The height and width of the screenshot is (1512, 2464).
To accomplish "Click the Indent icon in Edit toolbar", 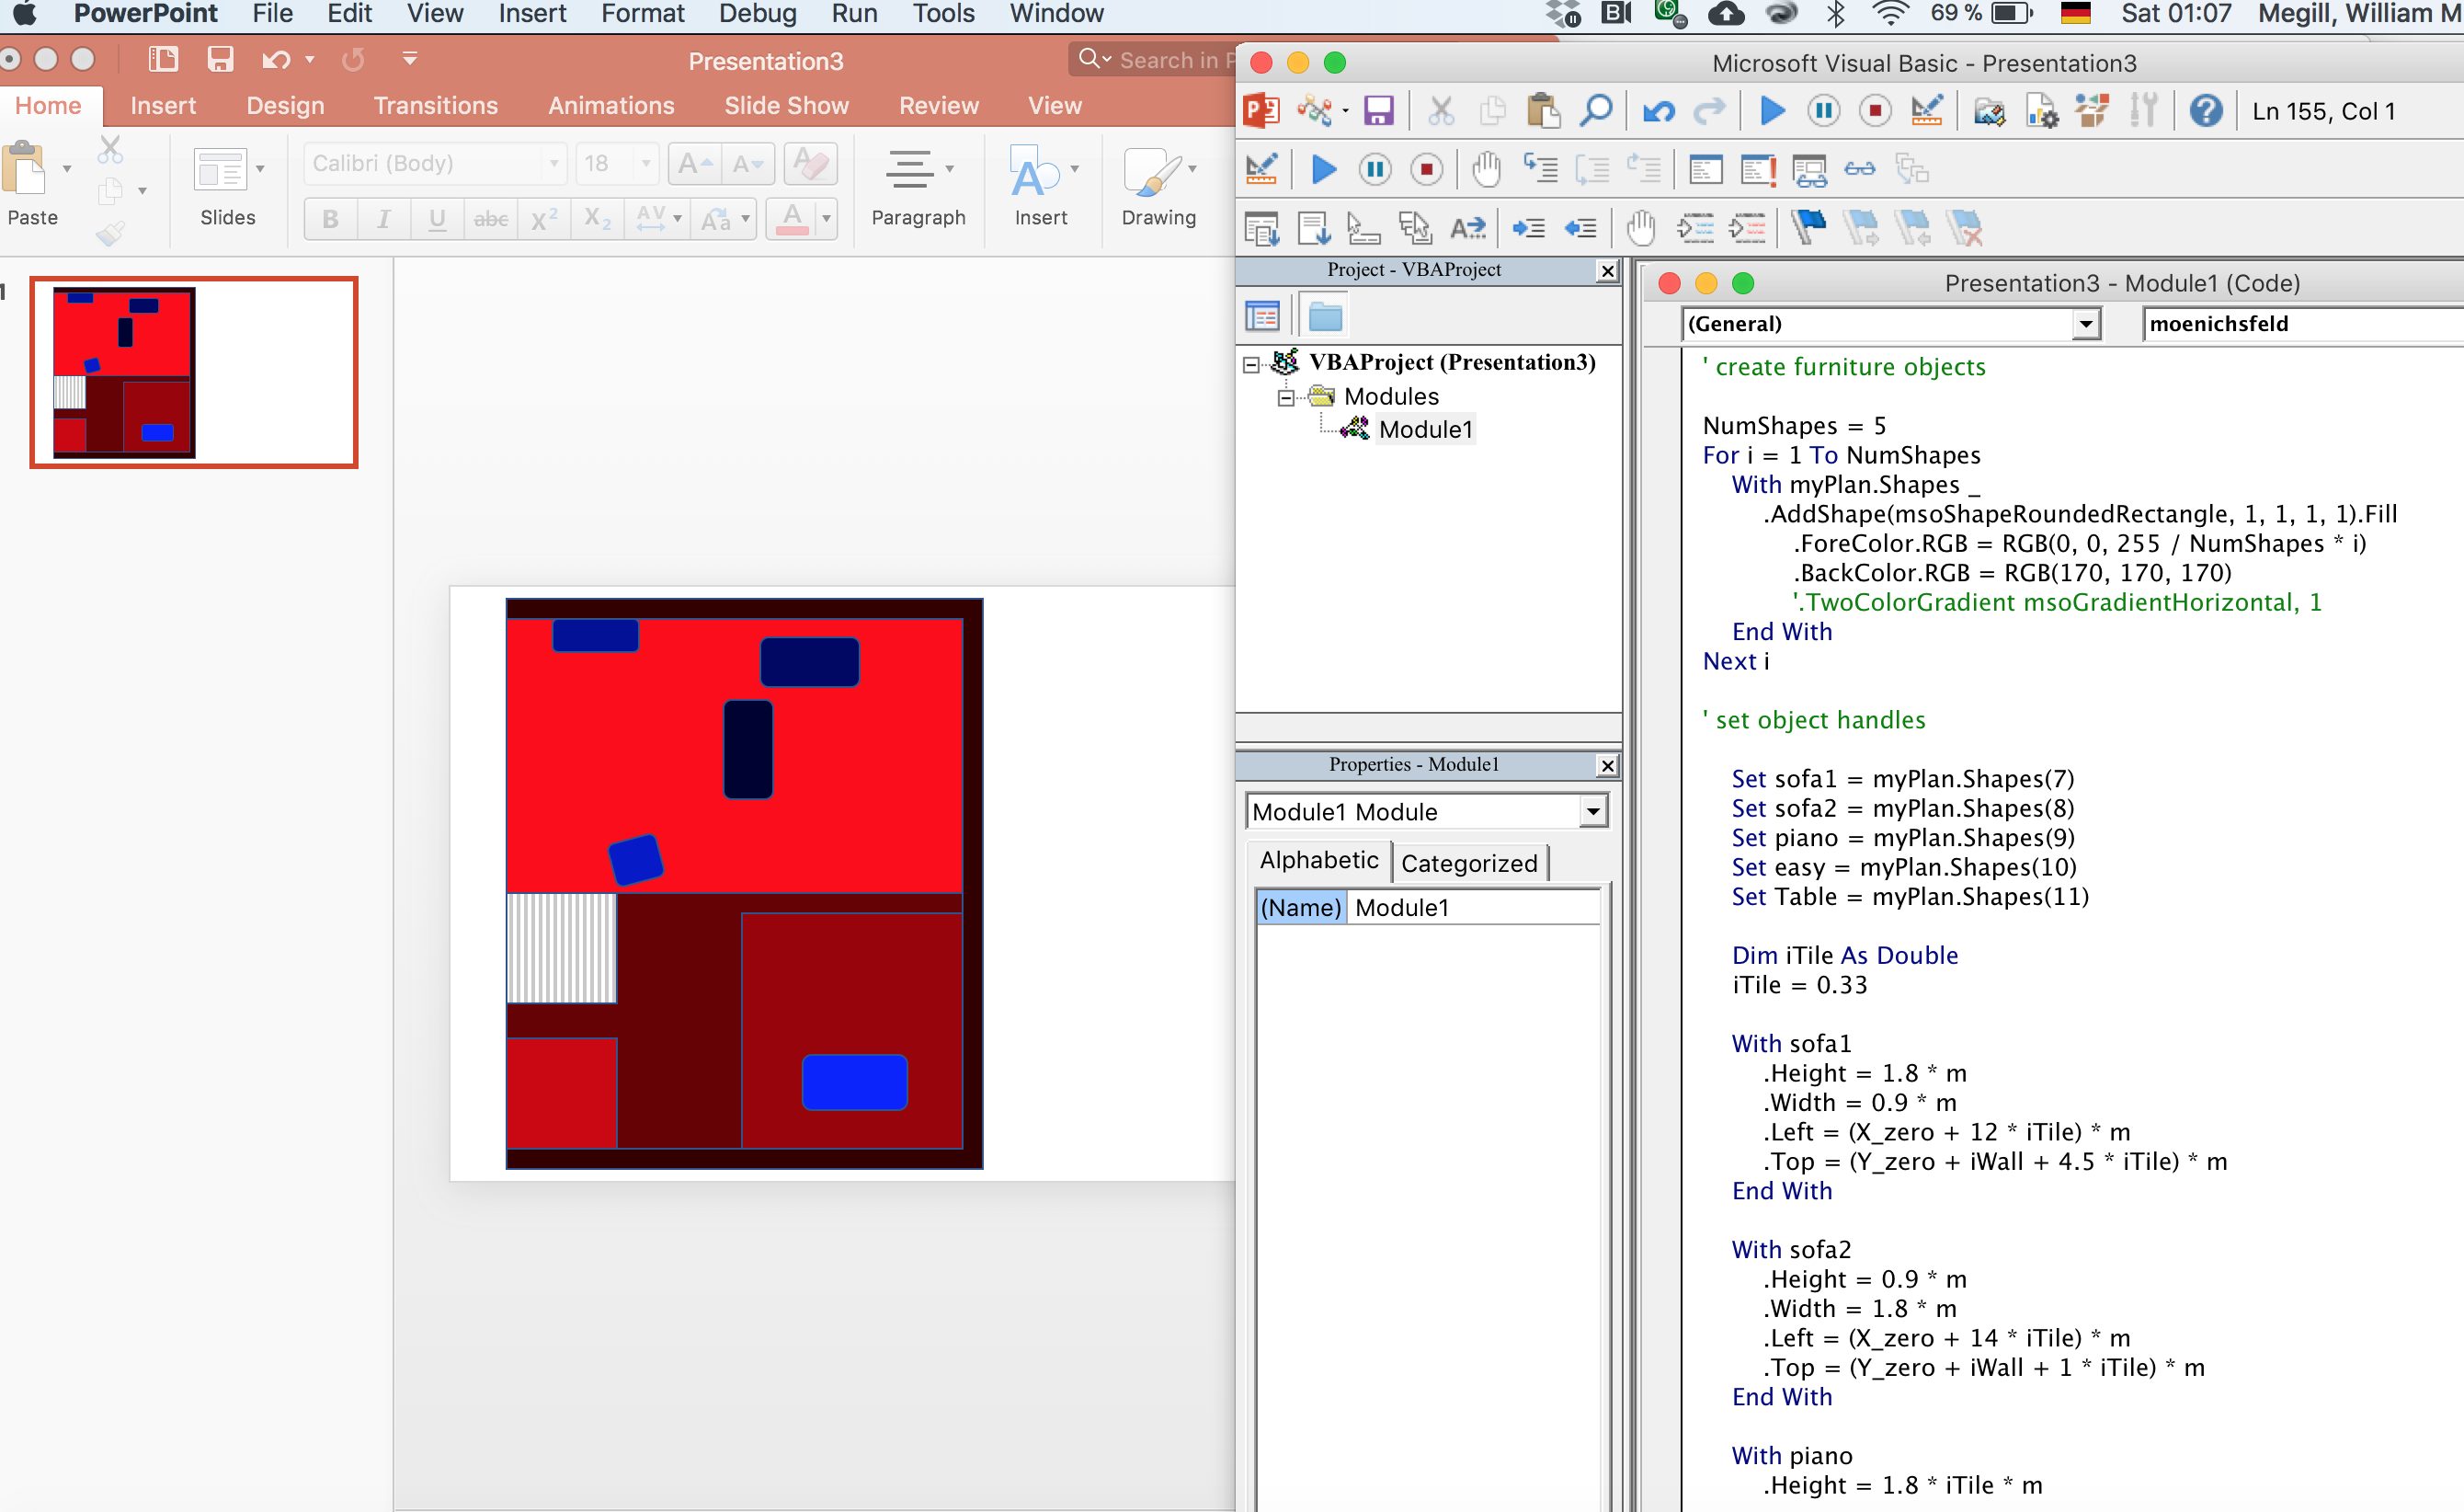I will click(x=1528, y=228).
